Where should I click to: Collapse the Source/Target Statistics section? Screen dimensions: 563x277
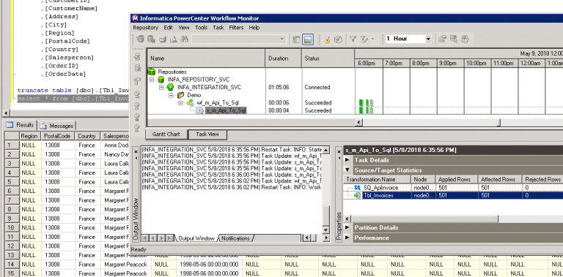tap(347, 170)
